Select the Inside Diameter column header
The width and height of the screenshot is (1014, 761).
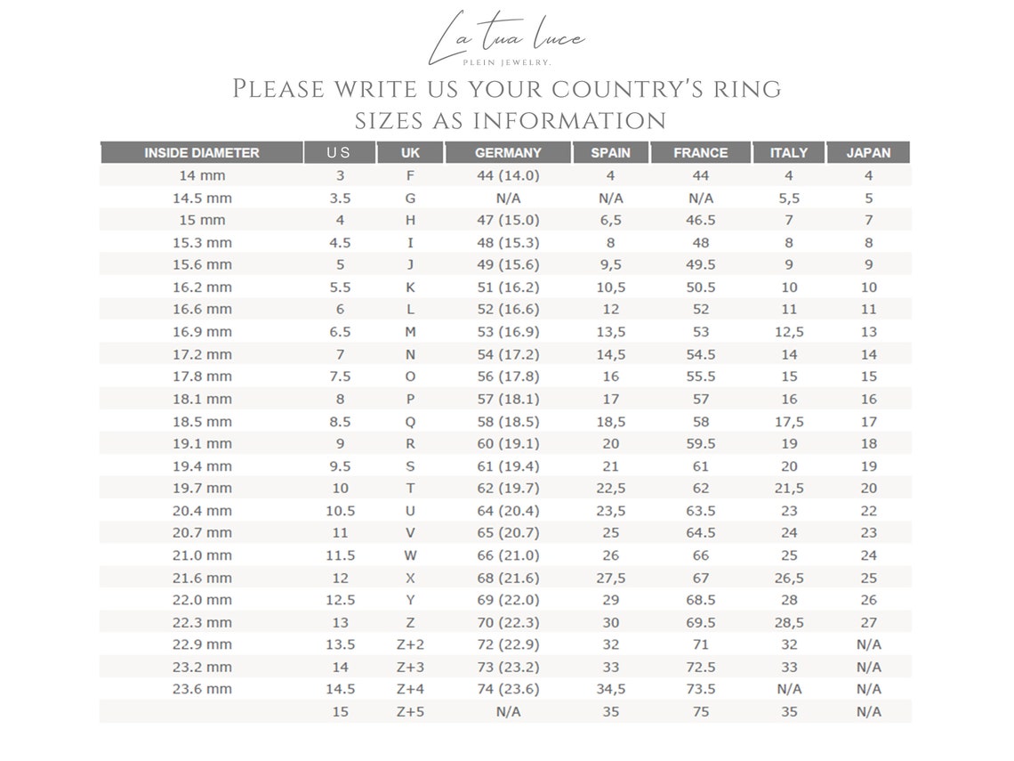[202, 152]
